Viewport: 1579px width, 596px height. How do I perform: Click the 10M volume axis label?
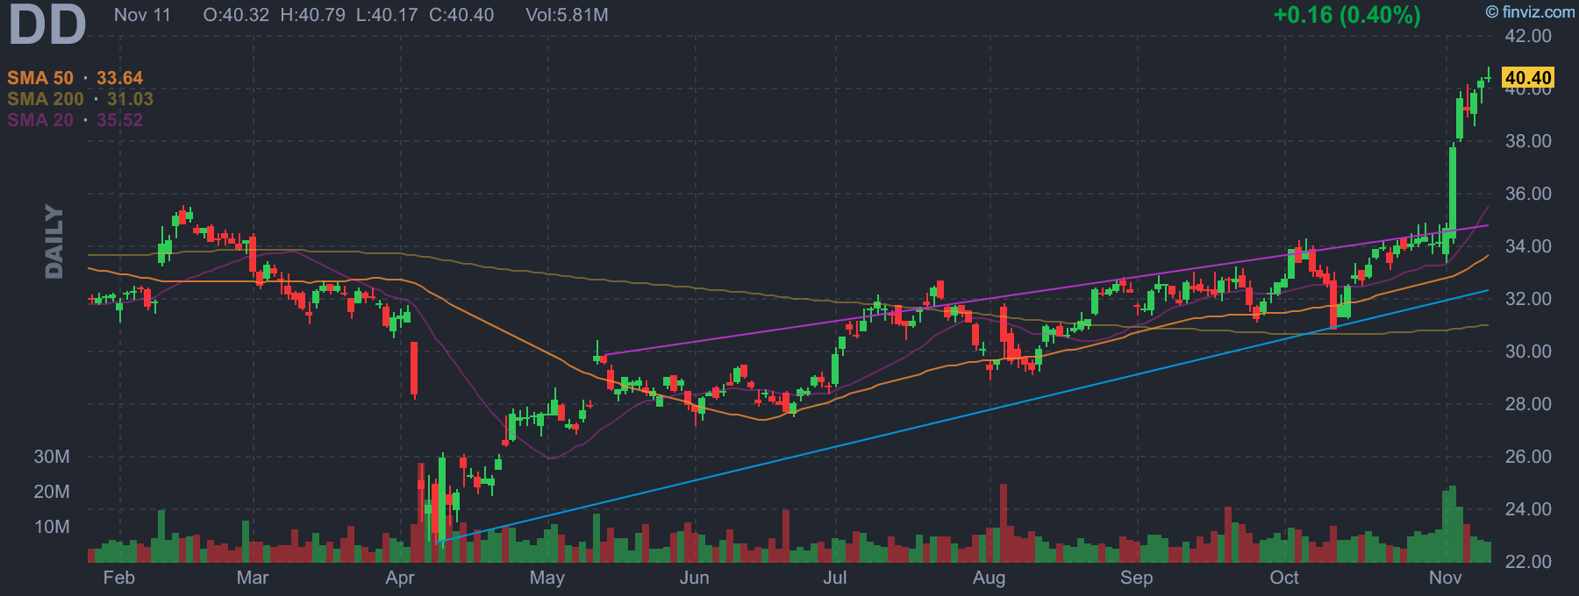pos(52,527)
